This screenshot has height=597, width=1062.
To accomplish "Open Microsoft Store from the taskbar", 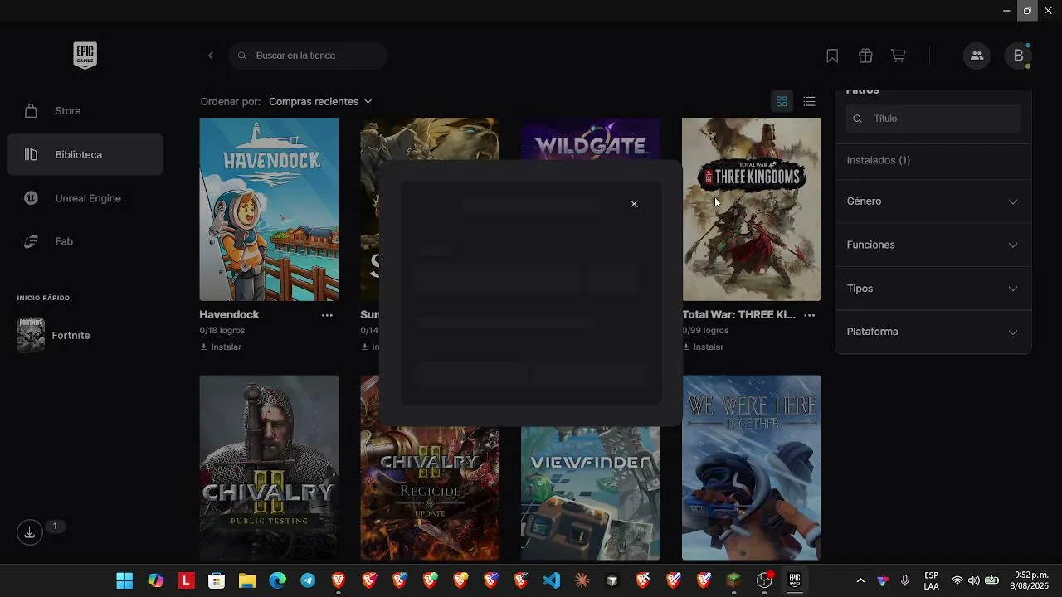I will pos(217,580).
